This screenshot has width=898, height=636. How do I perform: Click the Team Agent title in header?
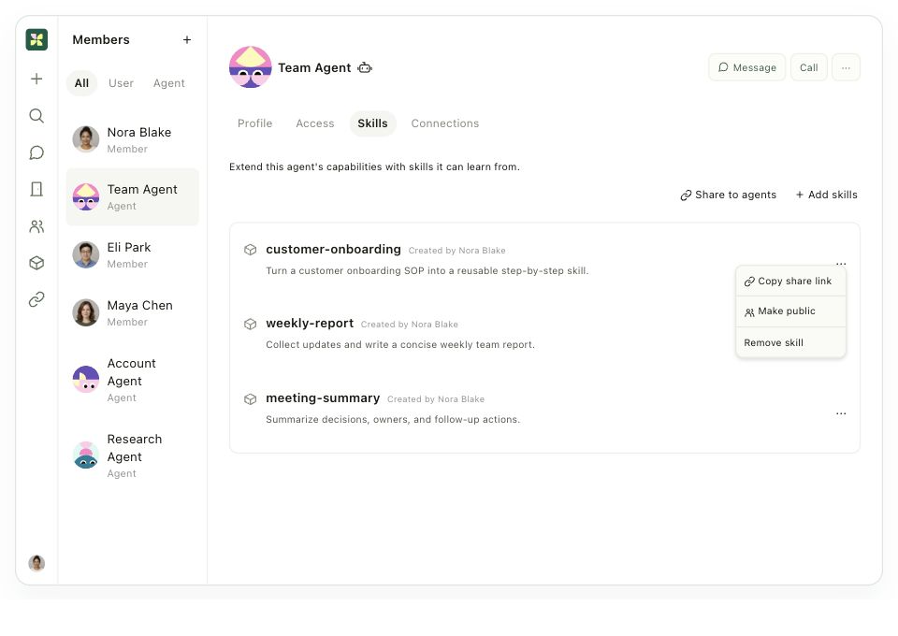click(x=314, y=67)
